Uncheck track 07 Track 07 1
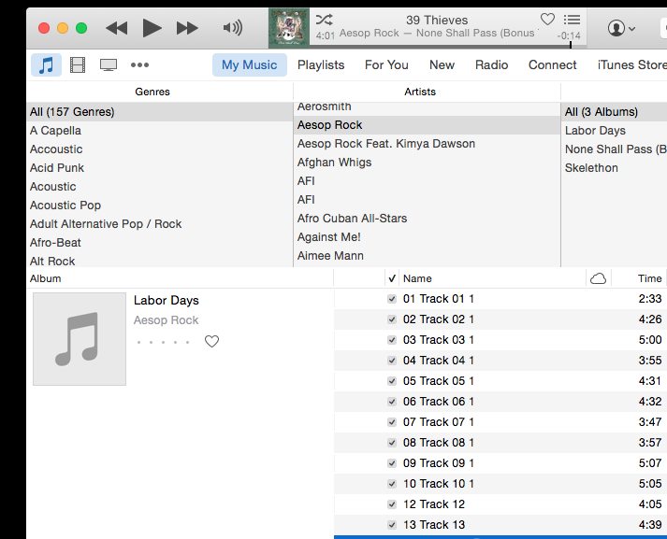667x539 pixels. (392, 422)
